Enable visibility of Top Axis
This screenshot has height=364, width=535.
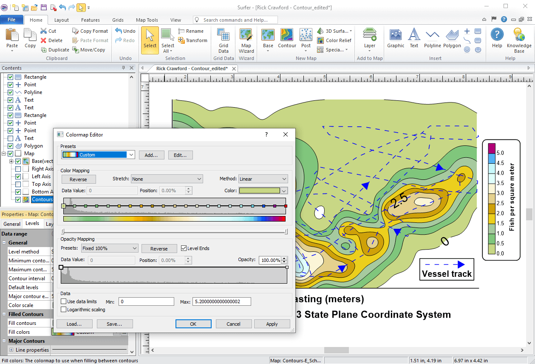click(x=18, y=184)
